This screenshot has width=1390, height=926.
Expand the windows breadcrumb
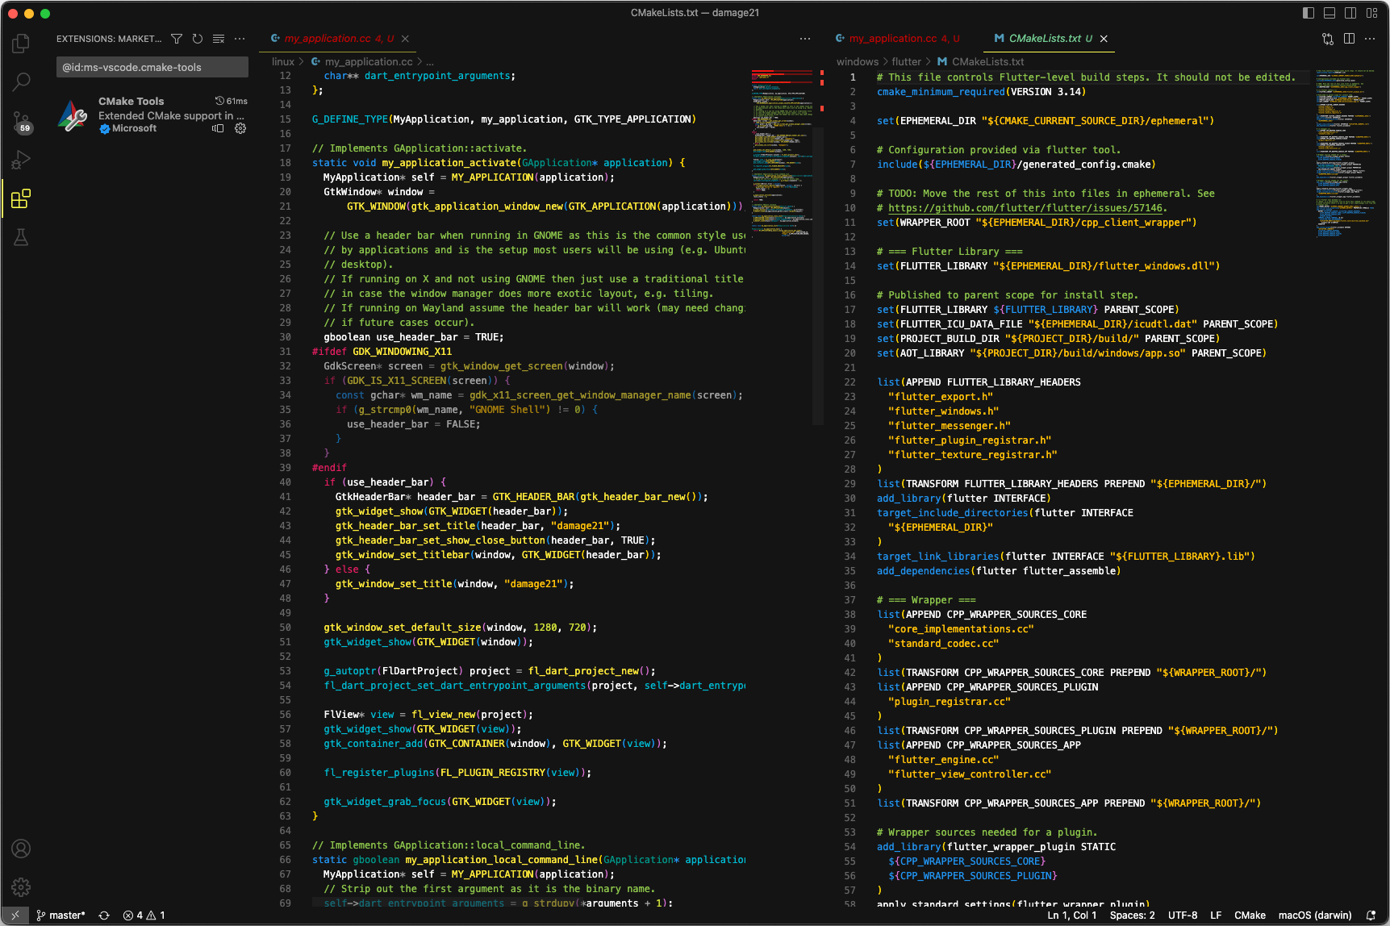click(858, 62)
